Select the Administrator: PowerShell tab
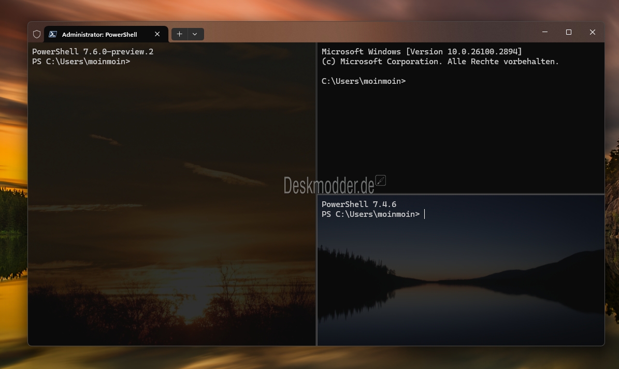 pyautogui.click(x=106, y=34)
